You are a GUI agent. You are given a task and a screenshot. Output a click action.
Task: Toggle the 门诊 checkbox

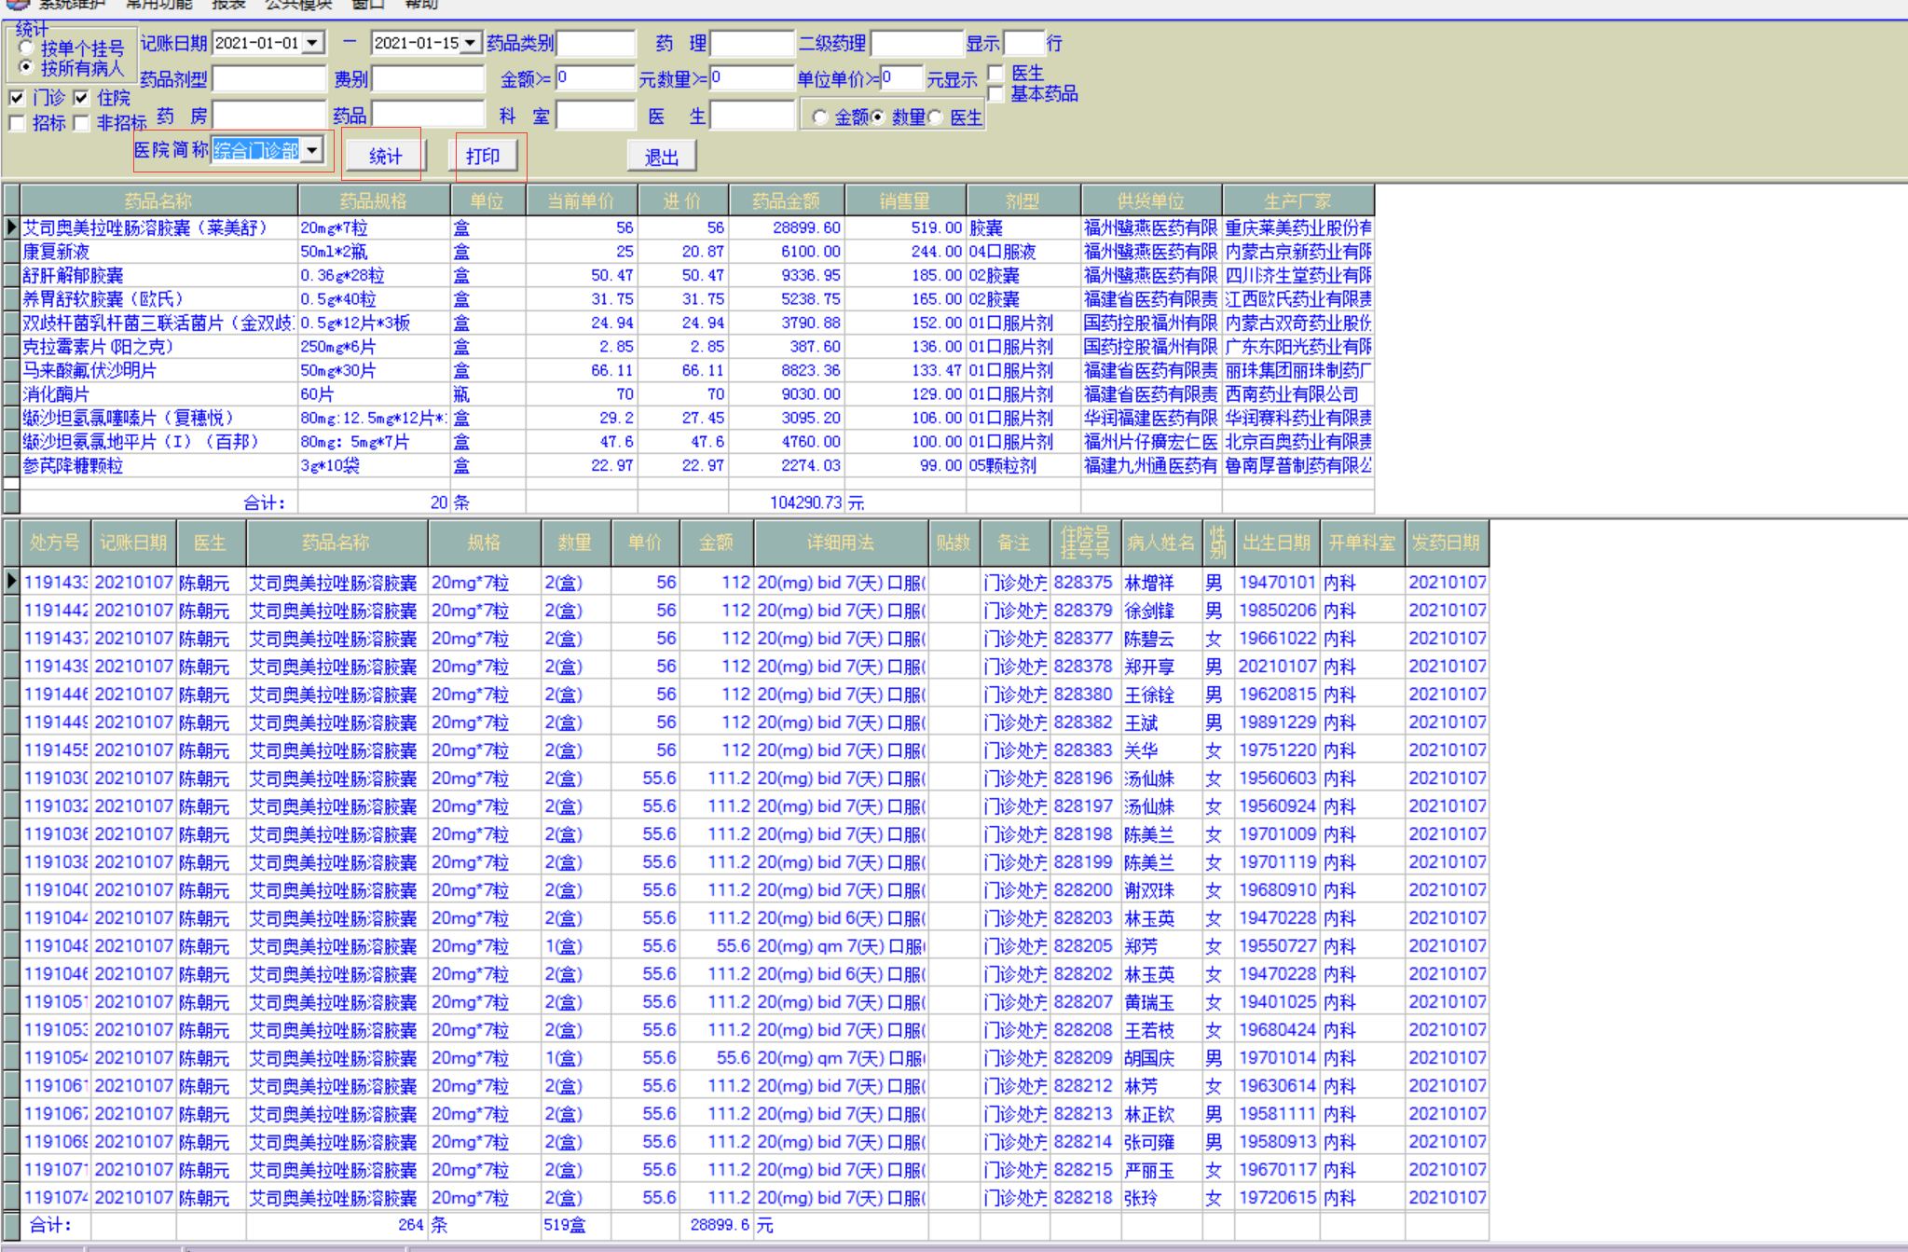[17, 98]
